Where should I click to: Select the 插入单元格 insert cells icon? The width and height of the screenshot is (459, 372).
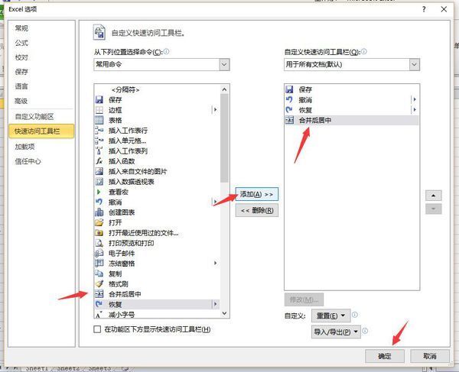pos(99,141)
